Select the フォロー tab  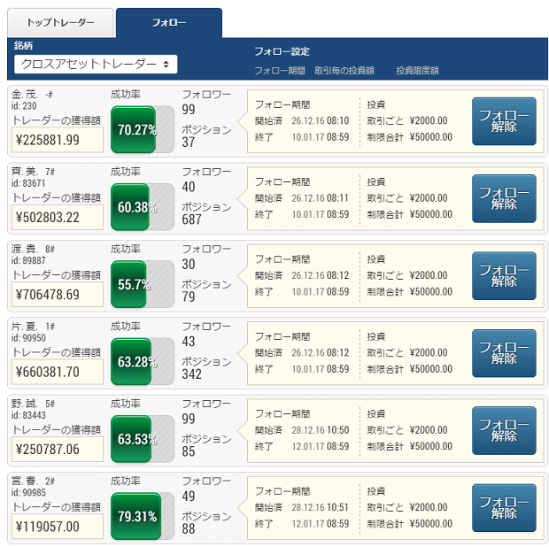tap(169, 23)
